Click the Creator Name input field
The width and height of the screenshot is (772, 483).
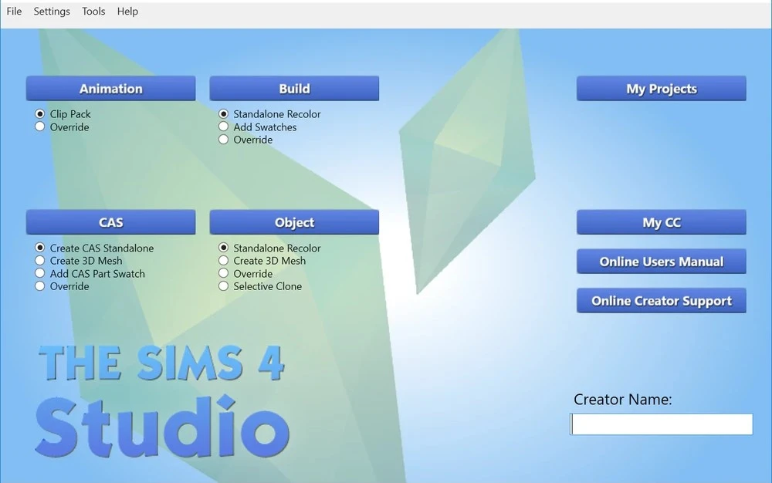pyautogui.click(x=661, y=424)
